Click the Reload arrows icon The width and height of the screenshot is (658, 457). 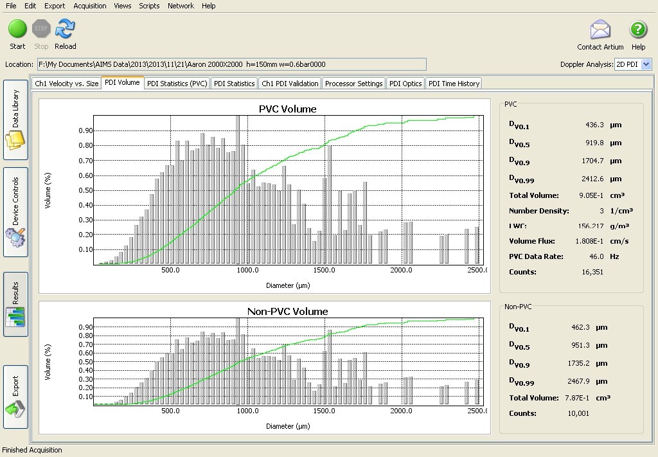65,29
